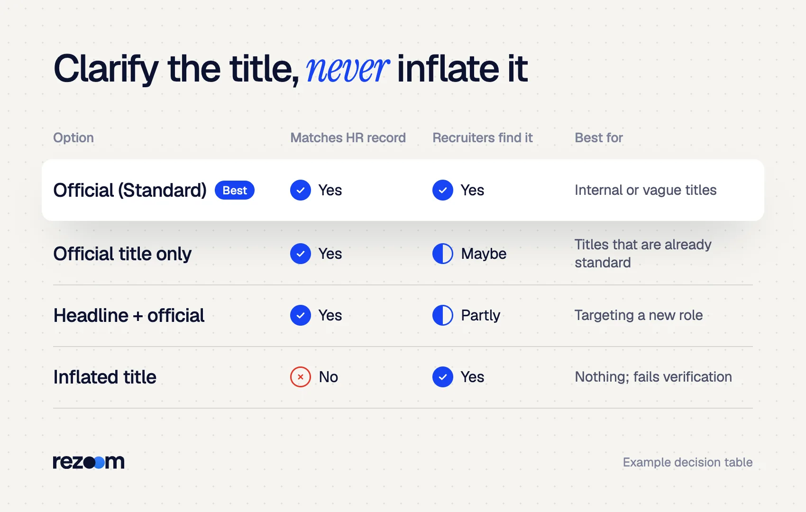
Task: Select the Headline + official row label
Action: tap(129, 315)
